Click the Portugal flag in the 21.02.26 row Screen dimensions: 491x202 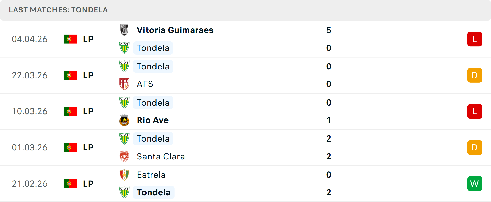pyautogui.click(x=70, y=184)
